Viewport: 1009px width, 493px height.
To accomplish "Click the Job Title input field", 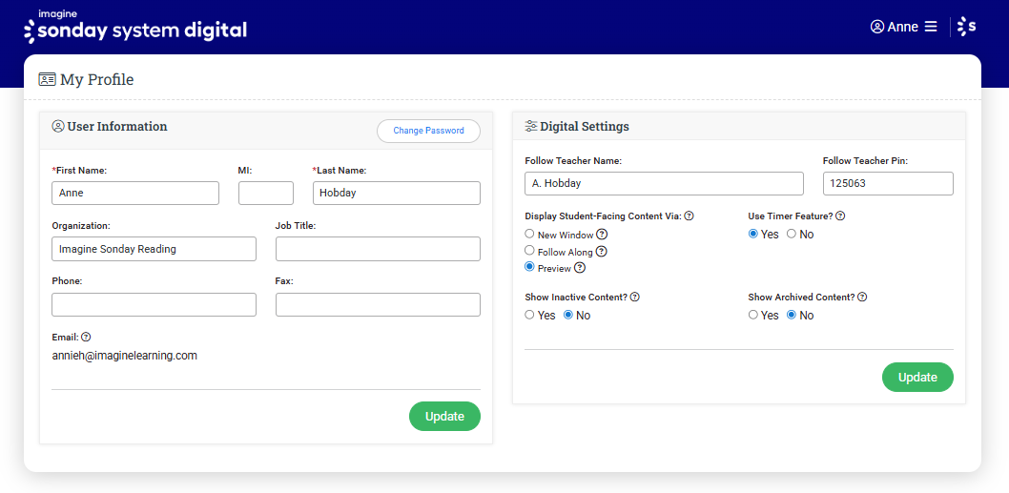I will pyautogui.click(x=378, y=249).
